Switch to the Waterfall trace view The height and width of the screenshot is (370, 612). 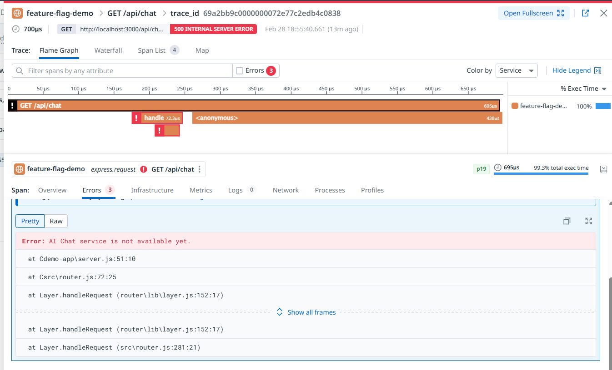[108, 50]
